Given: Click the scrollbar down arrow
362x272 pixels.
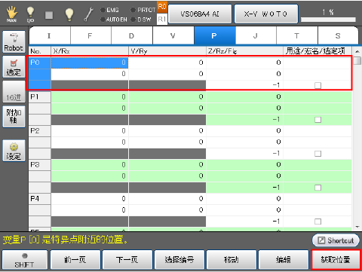Looking at the screenshot, I should click(357, 227).
